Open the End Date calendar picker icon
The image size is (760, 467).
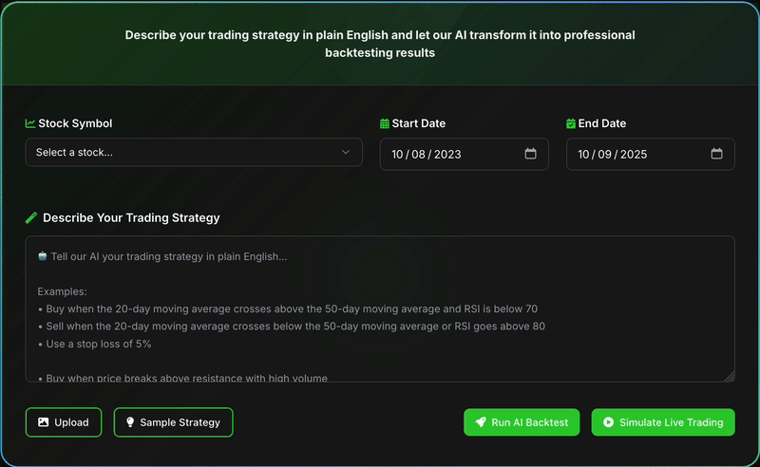[716, 154]
